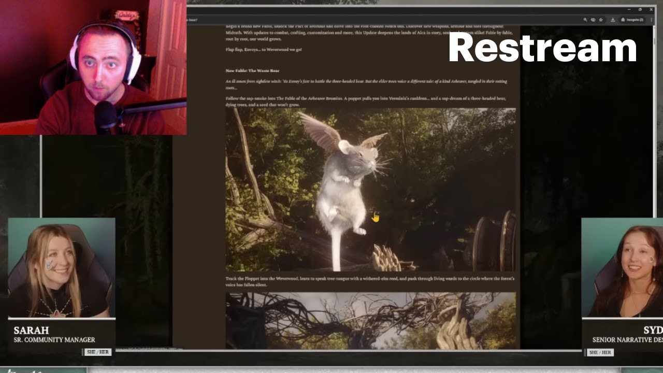This screenshot has height=373, width=663.
Task: Click the 'Flap flap, Envoys... to Wevetwood we go!' line
Action: point(264,50)
